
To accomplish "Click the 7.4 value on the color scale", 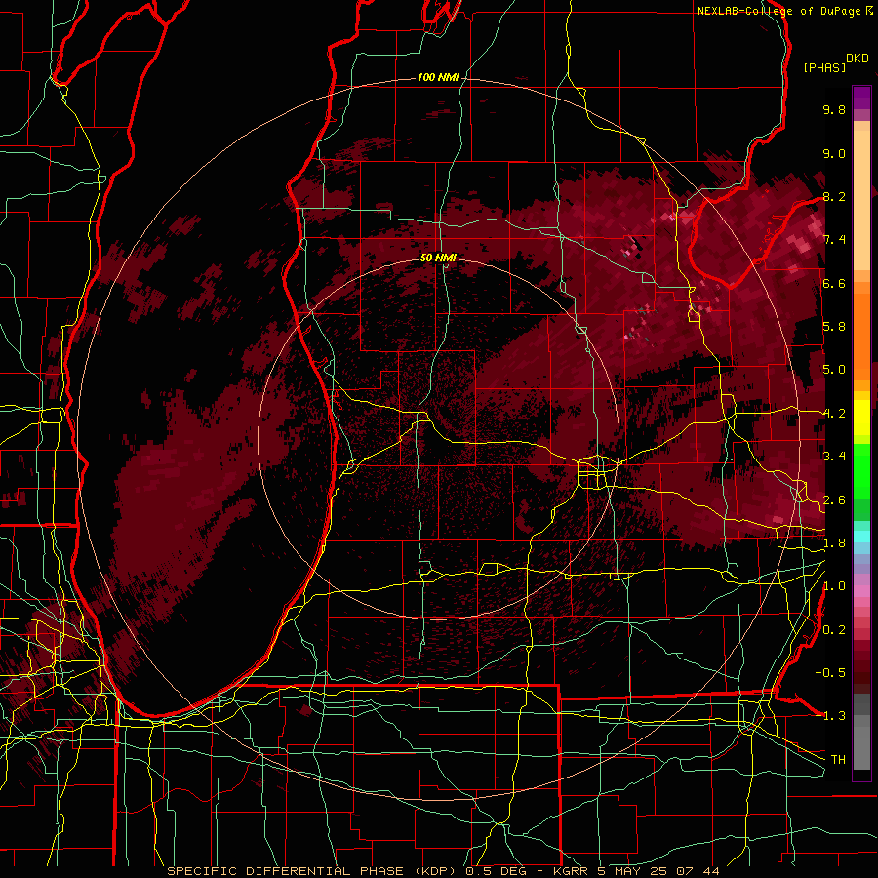I will coord(834,240).
